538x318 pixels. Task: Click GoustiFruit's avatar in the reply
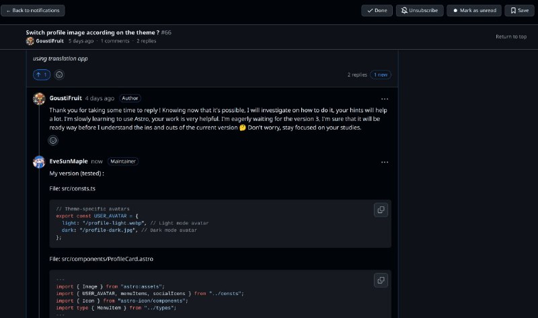point(39,99)
